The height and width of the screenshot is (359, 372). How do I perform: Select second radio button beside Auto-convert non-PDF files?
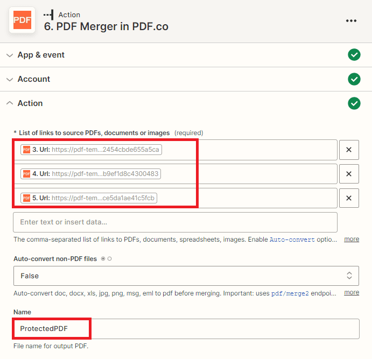(109, 259)
